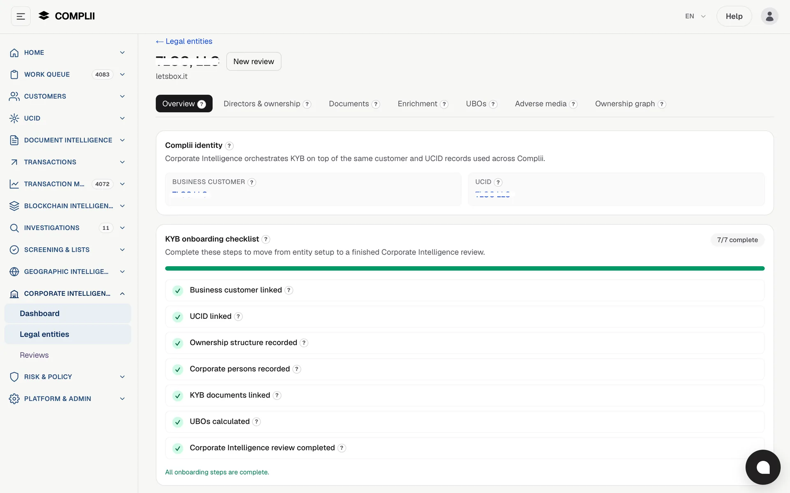The image size is (790, 493).
Task: Toggle the sidebar menu button
Action: pos(21,16)
